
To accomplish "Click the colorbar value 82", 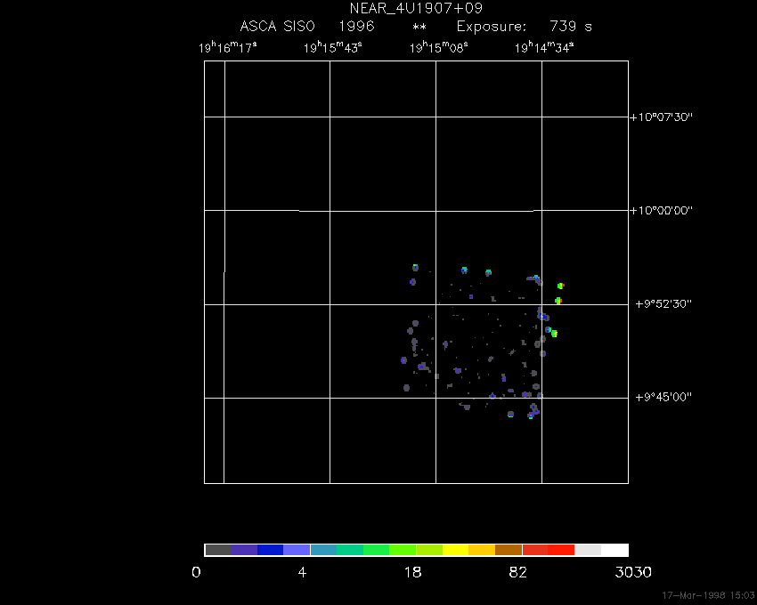I will 518,573.
